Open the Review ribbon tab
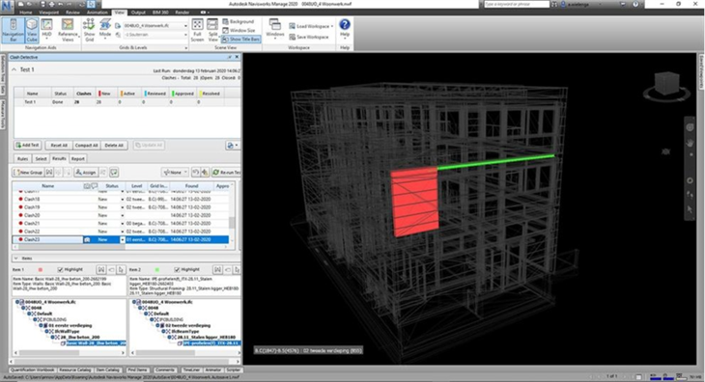This screenshot has width=705, height=382. point(72,13)
